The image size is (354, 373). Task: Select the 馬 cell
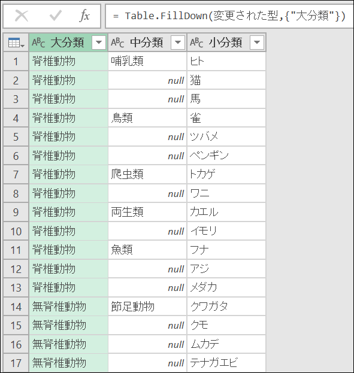tap(226, 99)
